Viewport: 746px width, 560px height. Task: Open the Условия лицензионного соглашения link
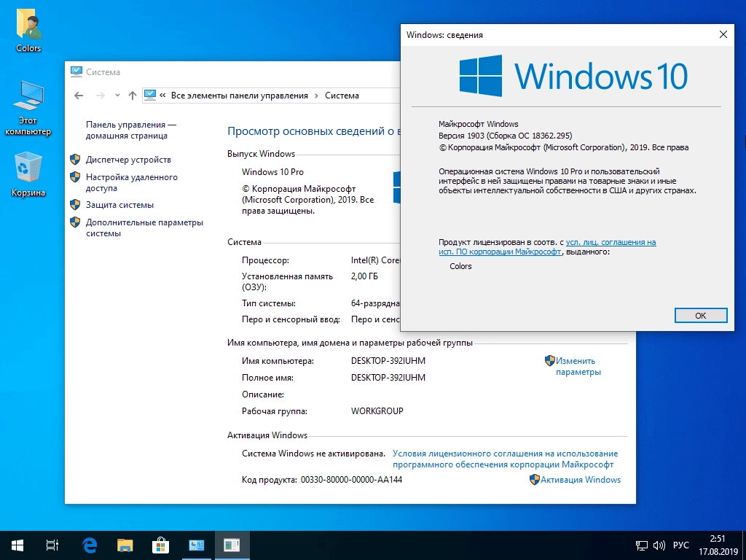506,459
